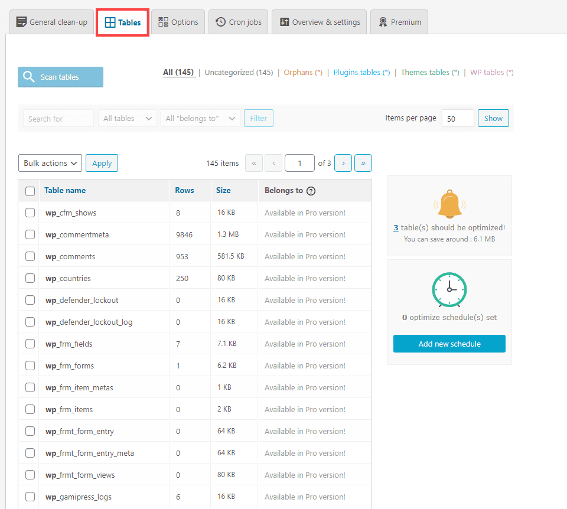Toggle the select-all checkbox in table header
Screen dimensions: 567x509
(x=30, y=191)
